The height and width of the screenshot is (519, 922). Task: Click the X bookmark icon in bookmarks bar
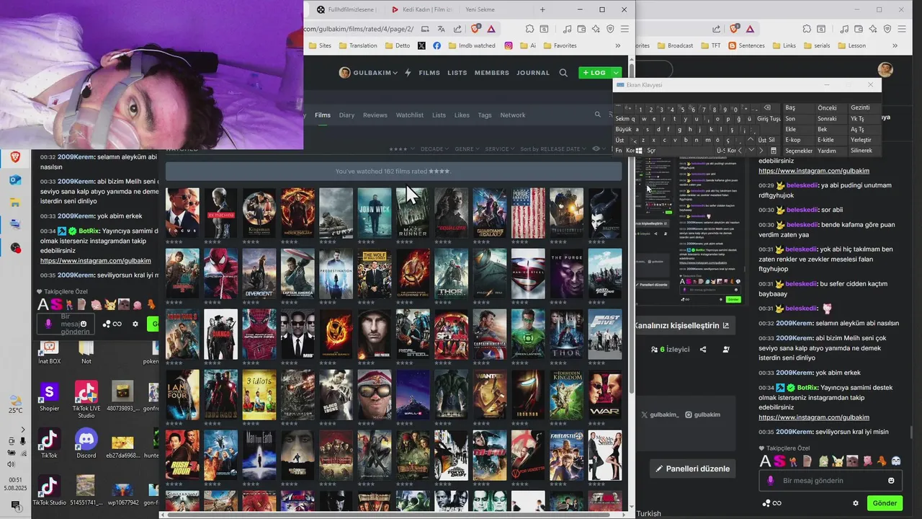[421, 45]
